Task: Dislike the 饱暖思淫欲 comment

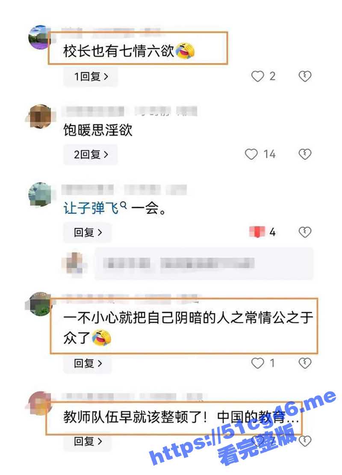Action: click(x=305, y=154)
